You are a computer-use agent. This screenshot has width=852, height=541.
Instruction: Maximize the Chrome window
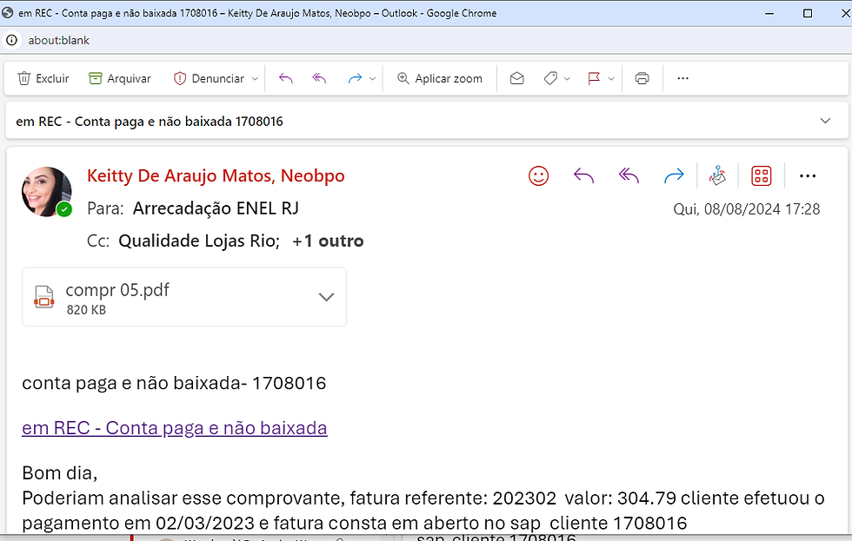(x=808, y=13)
